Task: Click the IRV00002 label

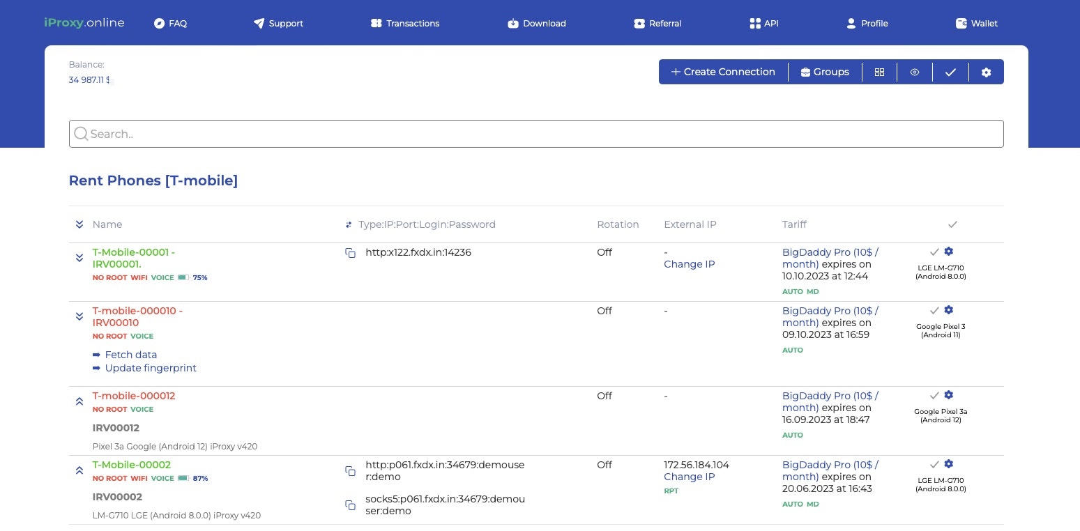Action: pos(117,497)
